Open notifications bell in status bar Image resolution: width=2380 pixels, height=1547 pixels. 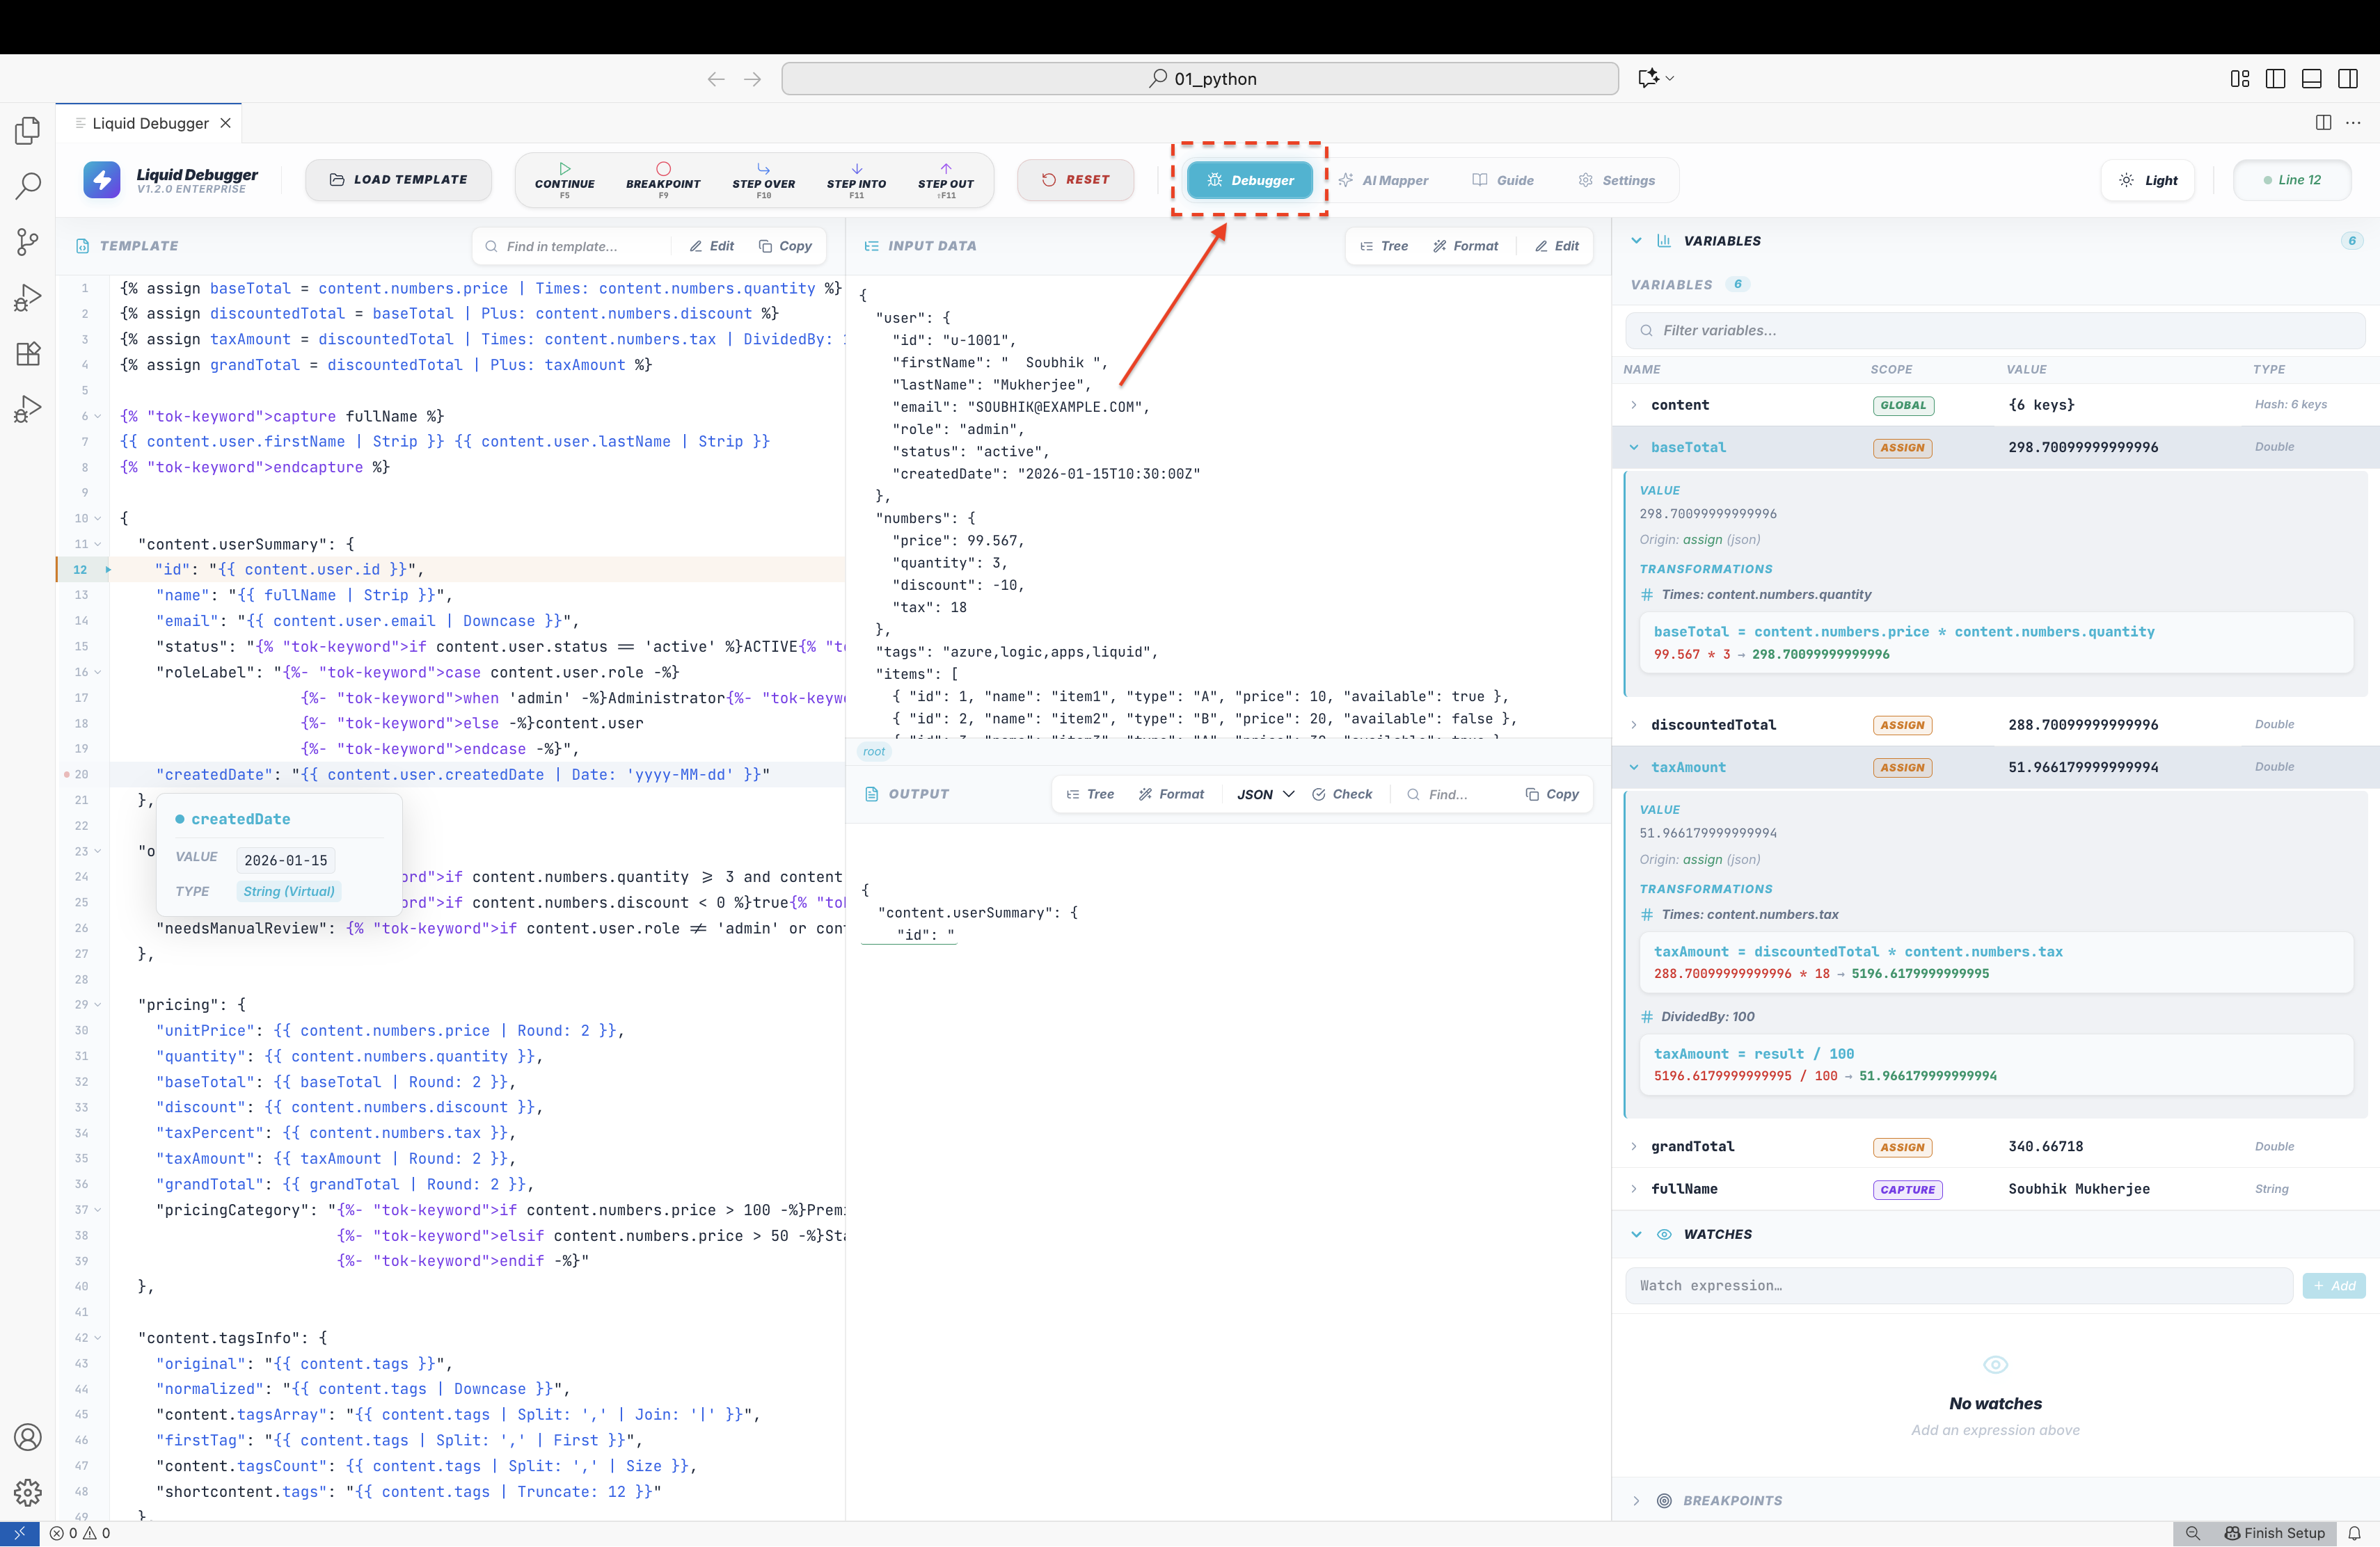2355,1534
